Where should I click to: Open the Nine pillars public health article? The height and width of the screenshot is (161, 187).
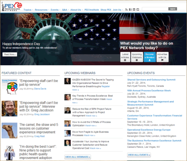point(38,152)
